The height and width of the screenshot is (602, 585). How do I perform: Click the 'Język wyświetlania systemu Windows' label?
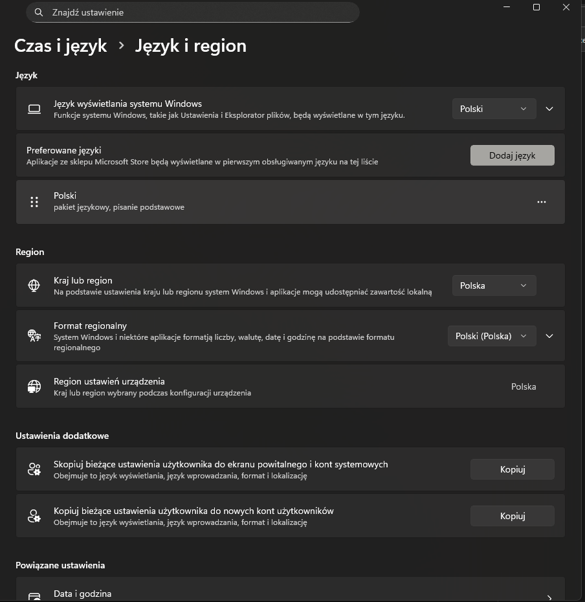coord(127,104)
